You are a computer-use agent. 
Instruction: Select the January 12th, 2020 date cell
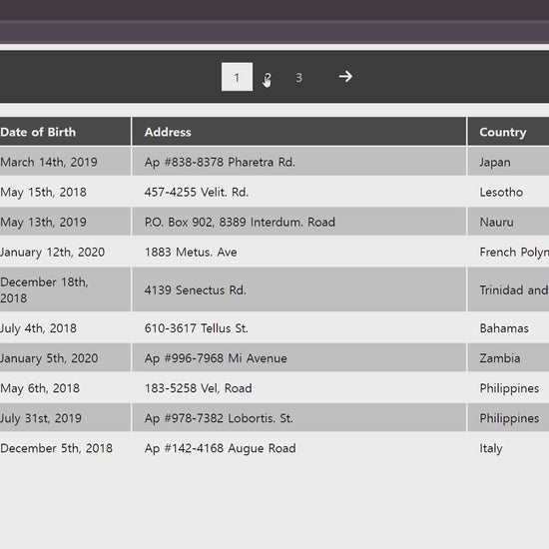coord(65,253)
